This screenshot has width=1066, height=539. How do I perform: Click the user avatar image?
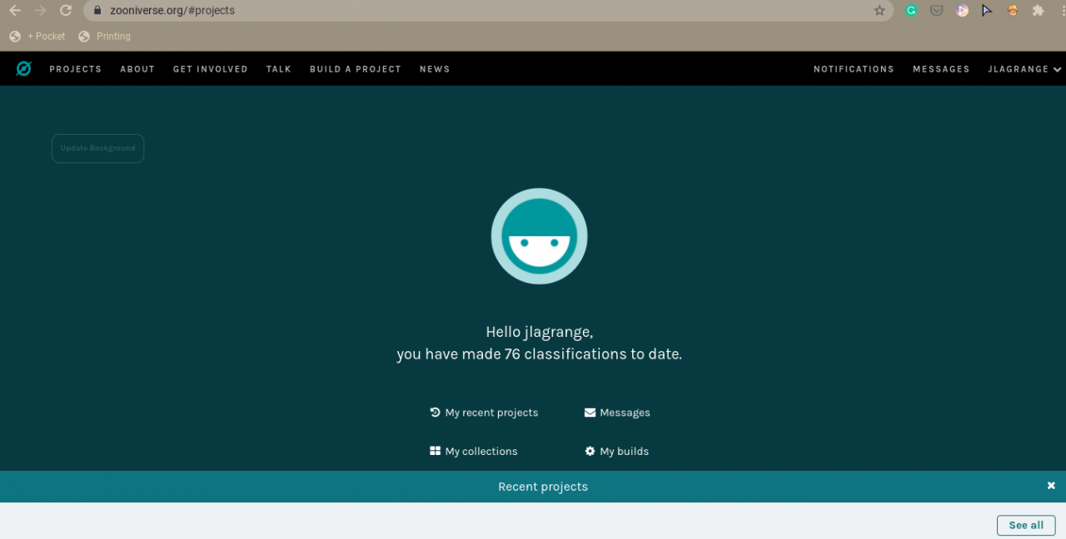539,236
